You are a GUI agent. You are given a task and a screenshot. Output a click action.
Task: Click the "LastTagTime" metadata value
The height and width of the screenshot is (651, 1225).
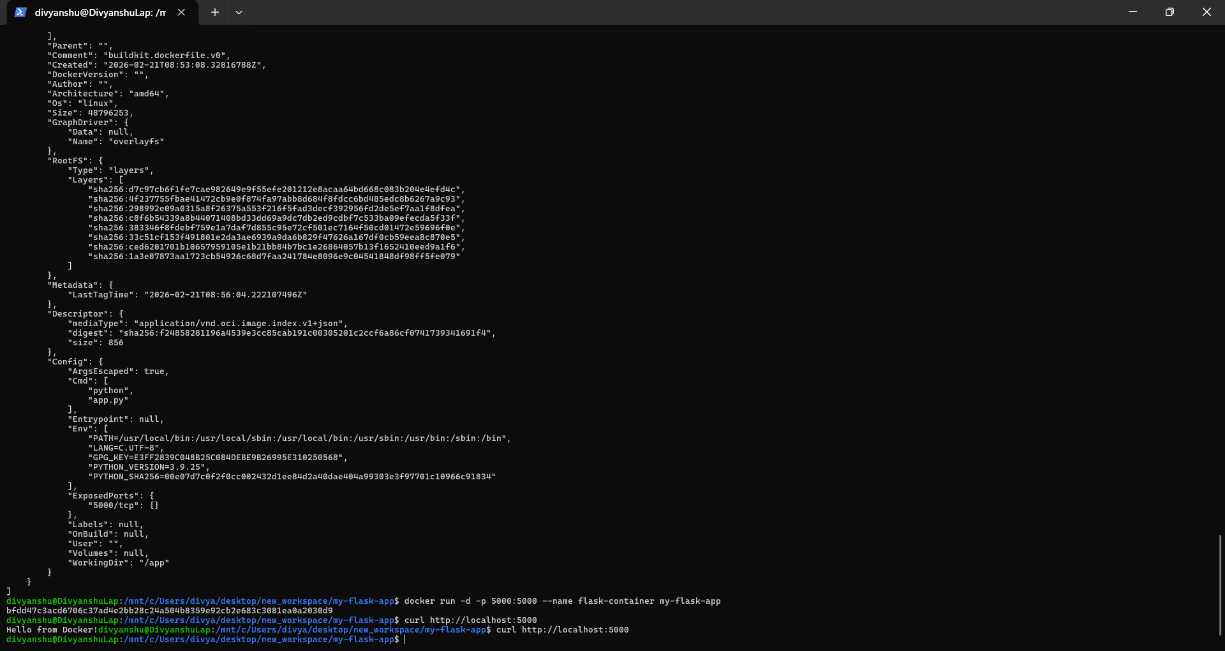click(225, 295)
